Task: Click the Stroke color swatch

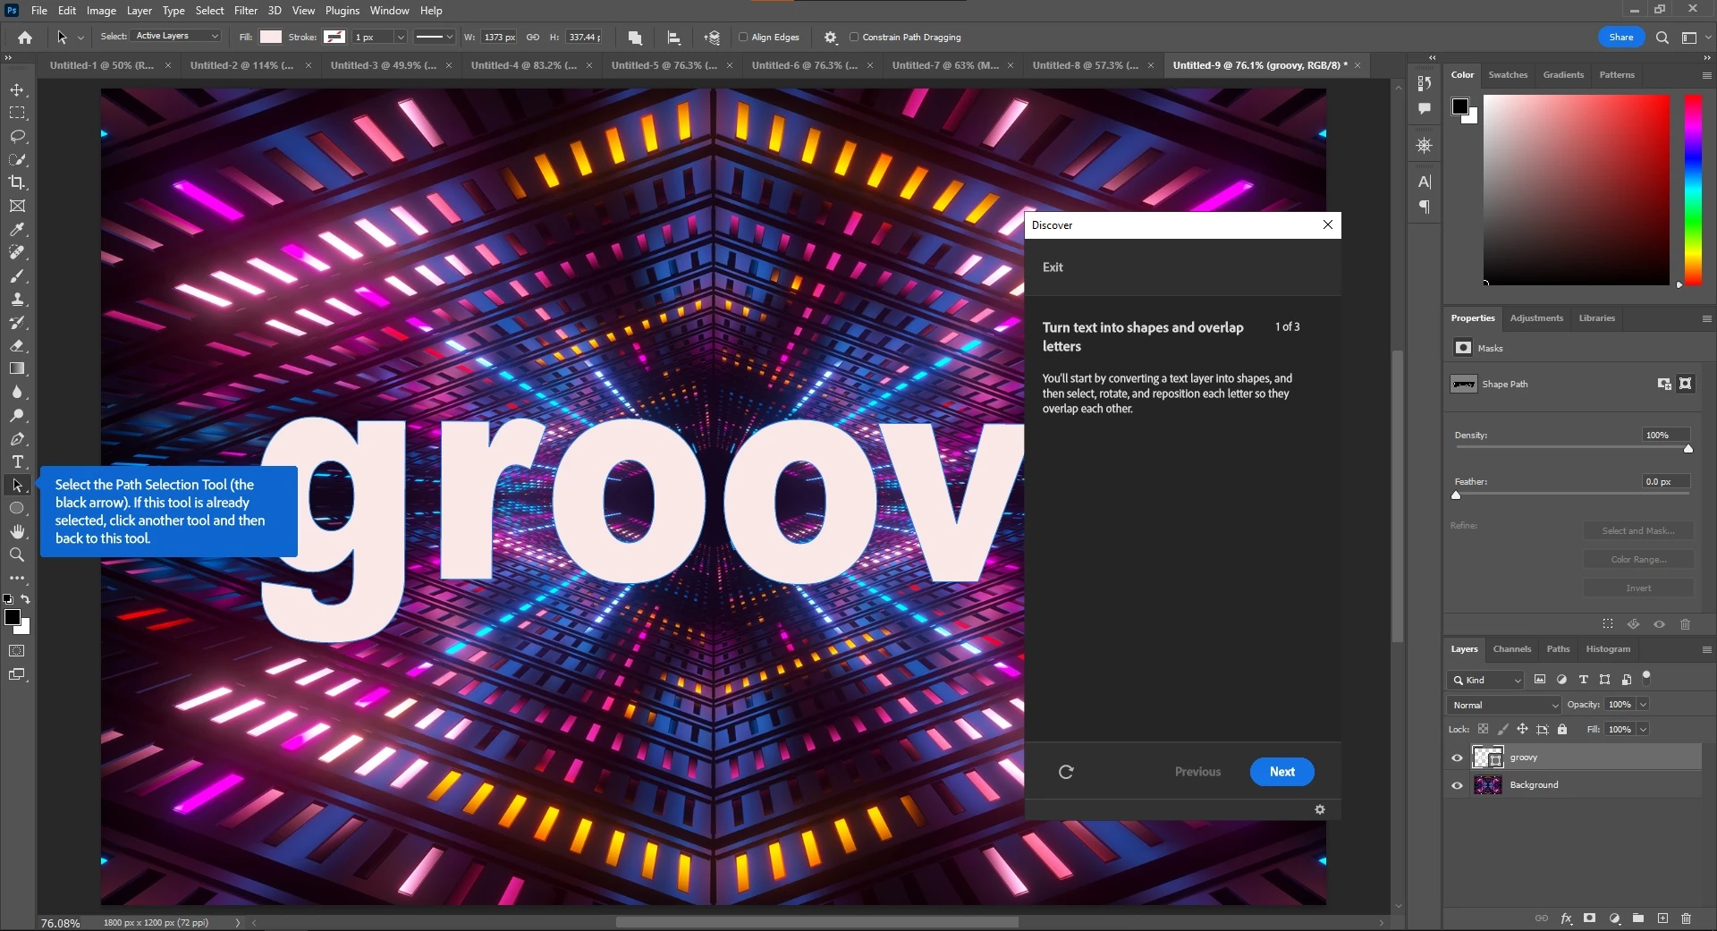Action: coord(334,38)
